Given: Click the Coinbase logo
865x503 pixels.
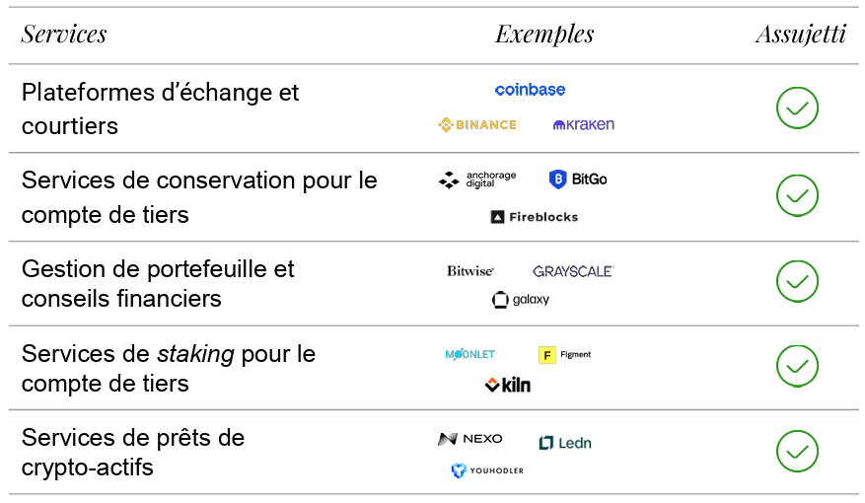Looking at the screenshot, I should click(530, 90).
